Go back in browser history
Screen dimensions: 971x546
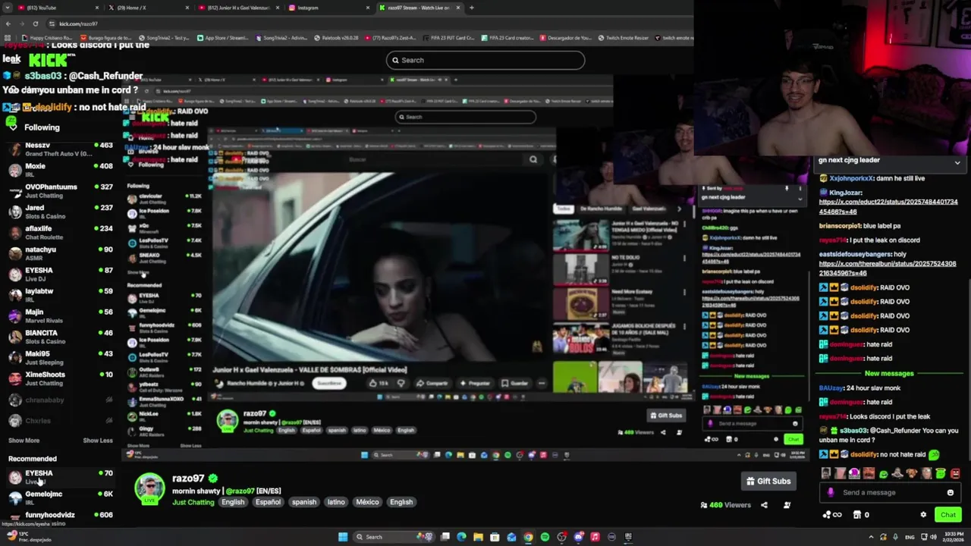point(8,24)
